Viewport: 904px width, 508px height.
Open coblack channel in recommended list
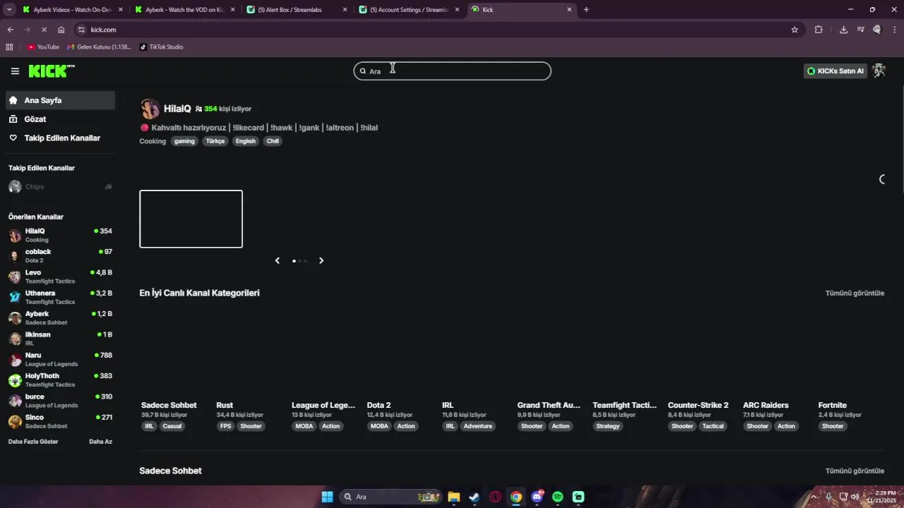[60, 255]
